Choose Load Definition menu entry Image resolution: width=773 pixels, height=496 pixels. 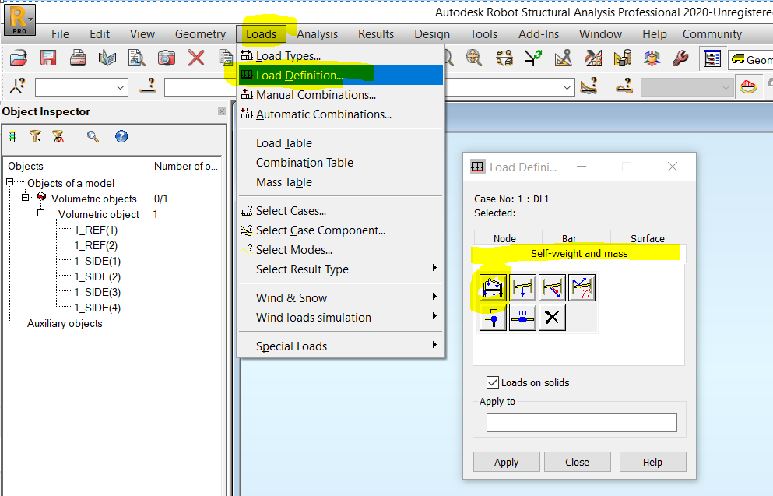(x=341, y=76)
